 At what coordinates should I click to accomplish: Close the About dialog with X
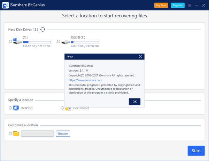pyautogui.click(x=140, y=56)
